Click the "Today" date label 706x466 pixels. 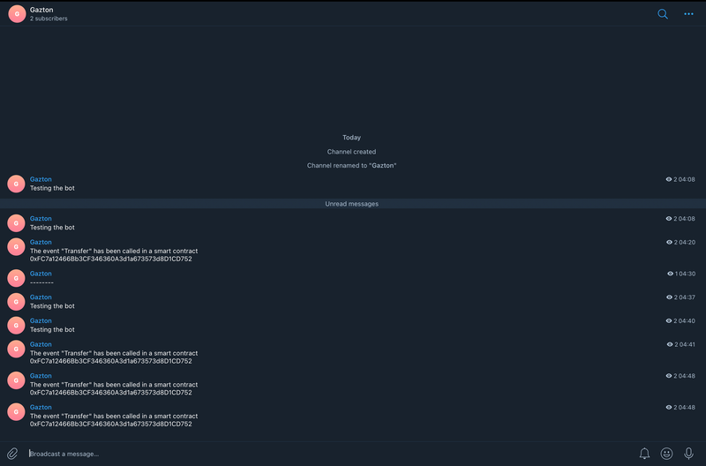[x=351, y=138]
